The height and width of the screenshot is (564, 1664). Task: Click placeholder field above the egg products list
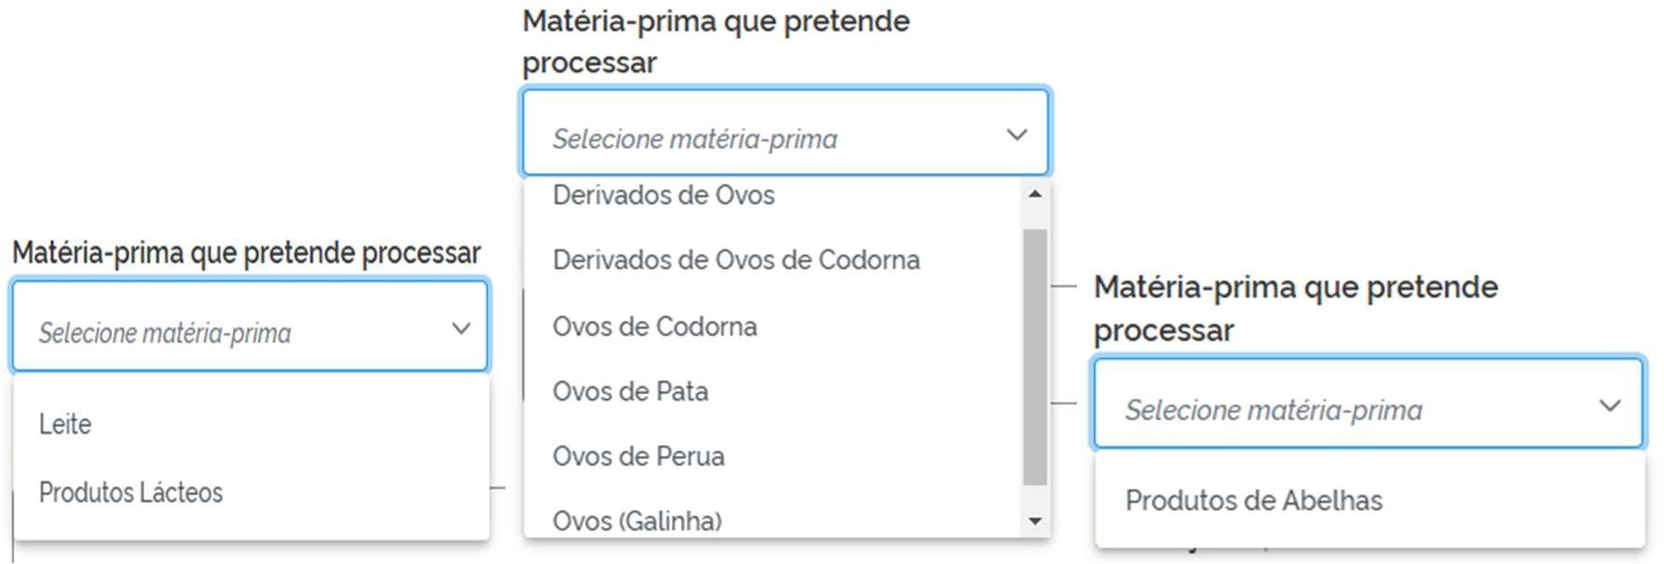[x=694, y=139]
